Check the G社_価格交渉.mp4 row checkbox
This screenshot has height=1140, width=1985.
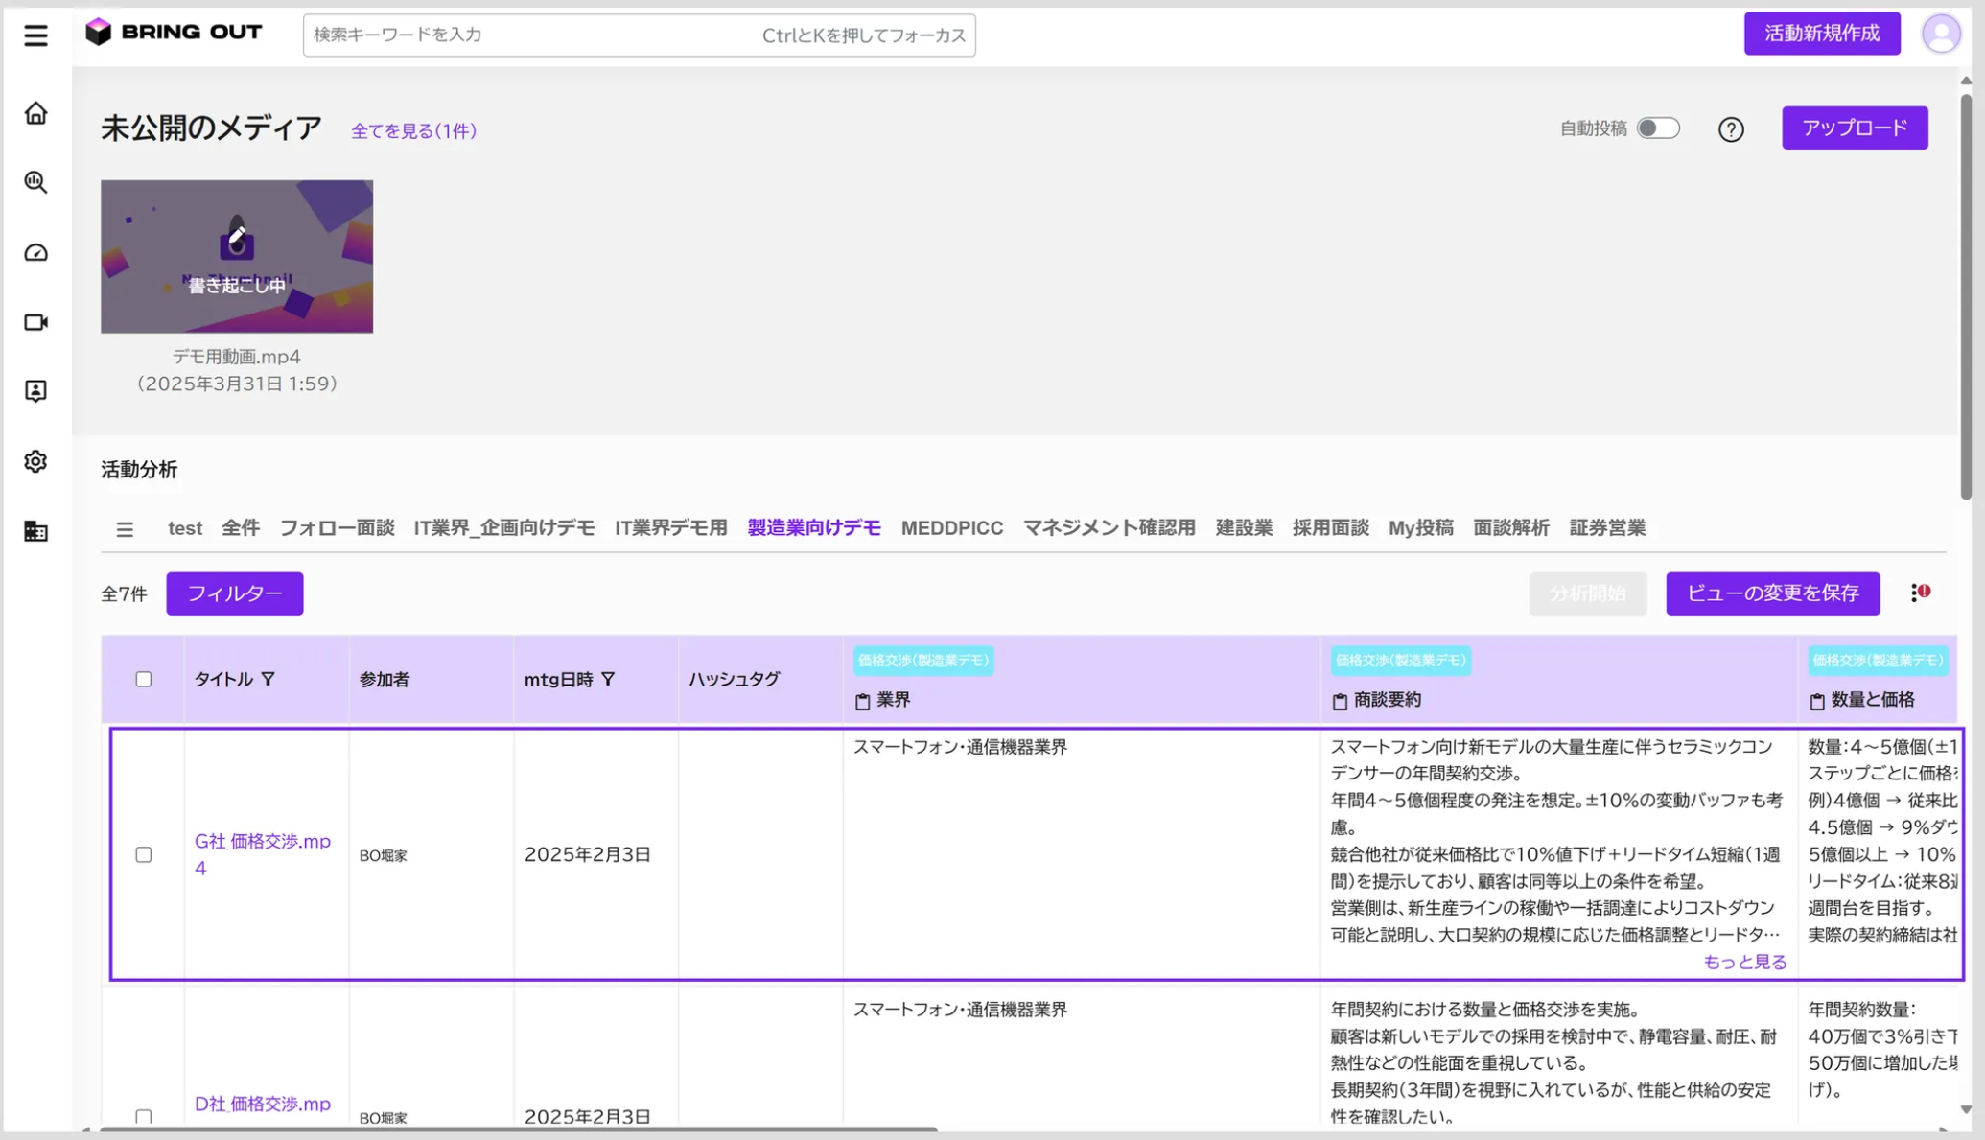(144, 854)
